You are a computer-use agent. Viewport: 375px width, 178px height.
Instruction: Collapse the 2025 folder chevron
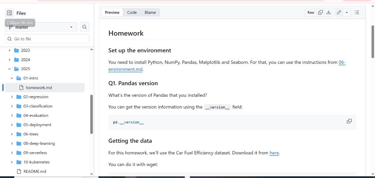[10, 69]
